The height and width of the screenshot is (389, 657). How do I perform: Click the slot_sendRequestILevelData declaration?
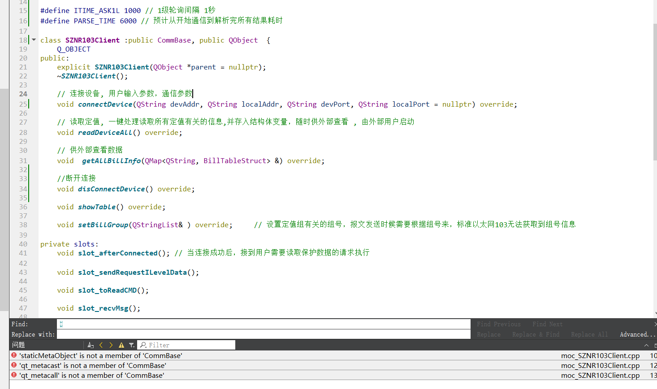(x=132, y=272)
